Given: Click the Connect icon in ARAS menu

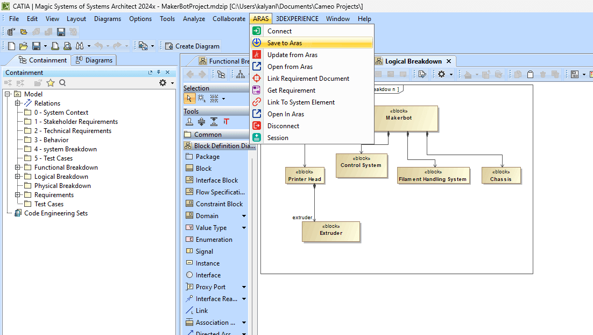Looking at the screenshot, I should coord(257,31).
